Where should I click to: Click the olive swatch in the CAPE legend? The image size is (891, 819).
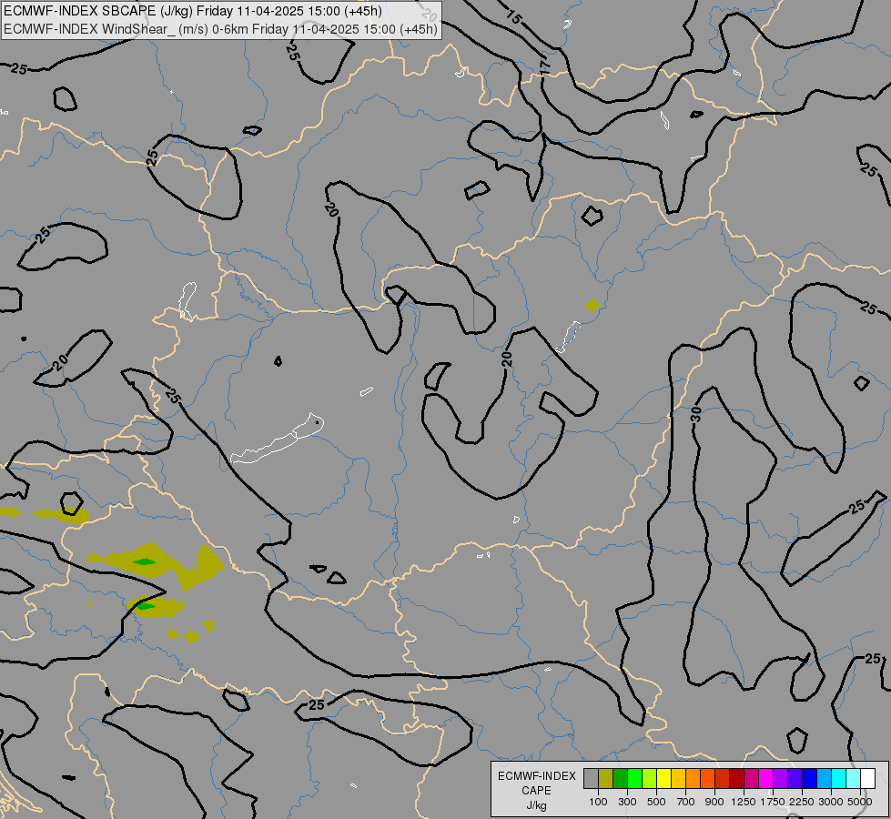(606, 779)
